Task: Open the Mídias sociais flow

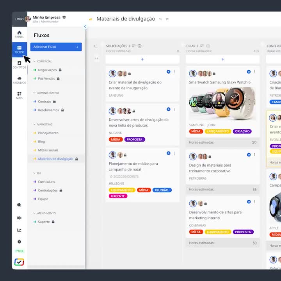Action: tap(48, 150)
